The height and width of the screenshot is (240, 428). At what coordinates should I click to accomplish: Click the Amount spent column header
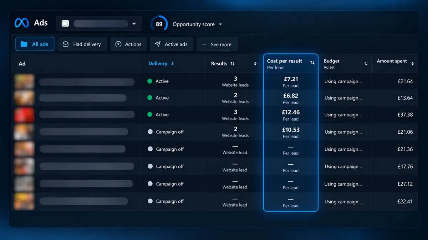[x=392, y=61]
